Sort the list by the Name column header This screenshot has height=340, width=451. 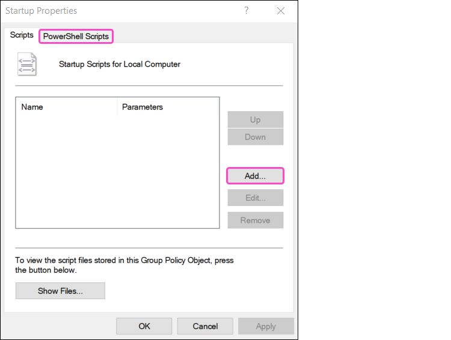(66, 107)
